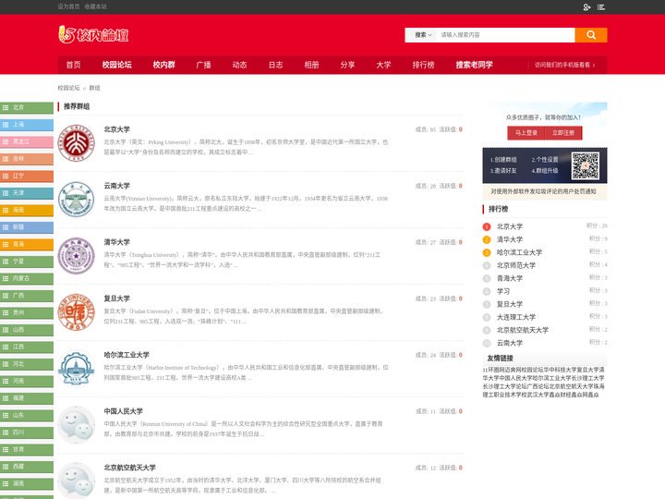
Task: Click 北京航空航天大学 default chat-bubble avatar
Action: pos(77,481)
